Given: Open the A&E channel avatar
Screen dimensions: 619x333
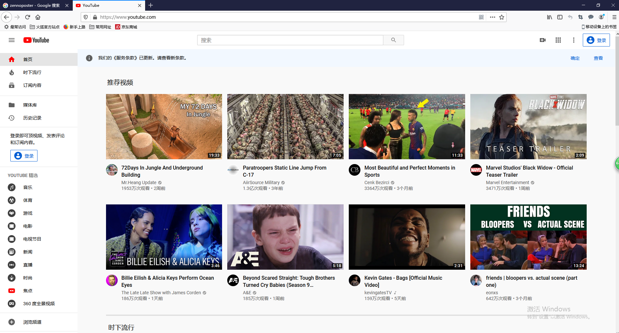Looking at the screenshot, I should coord(233,280).
